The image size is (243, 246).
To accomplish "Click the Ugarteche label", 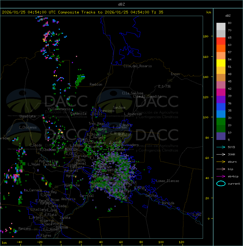I will coord(72,185).
